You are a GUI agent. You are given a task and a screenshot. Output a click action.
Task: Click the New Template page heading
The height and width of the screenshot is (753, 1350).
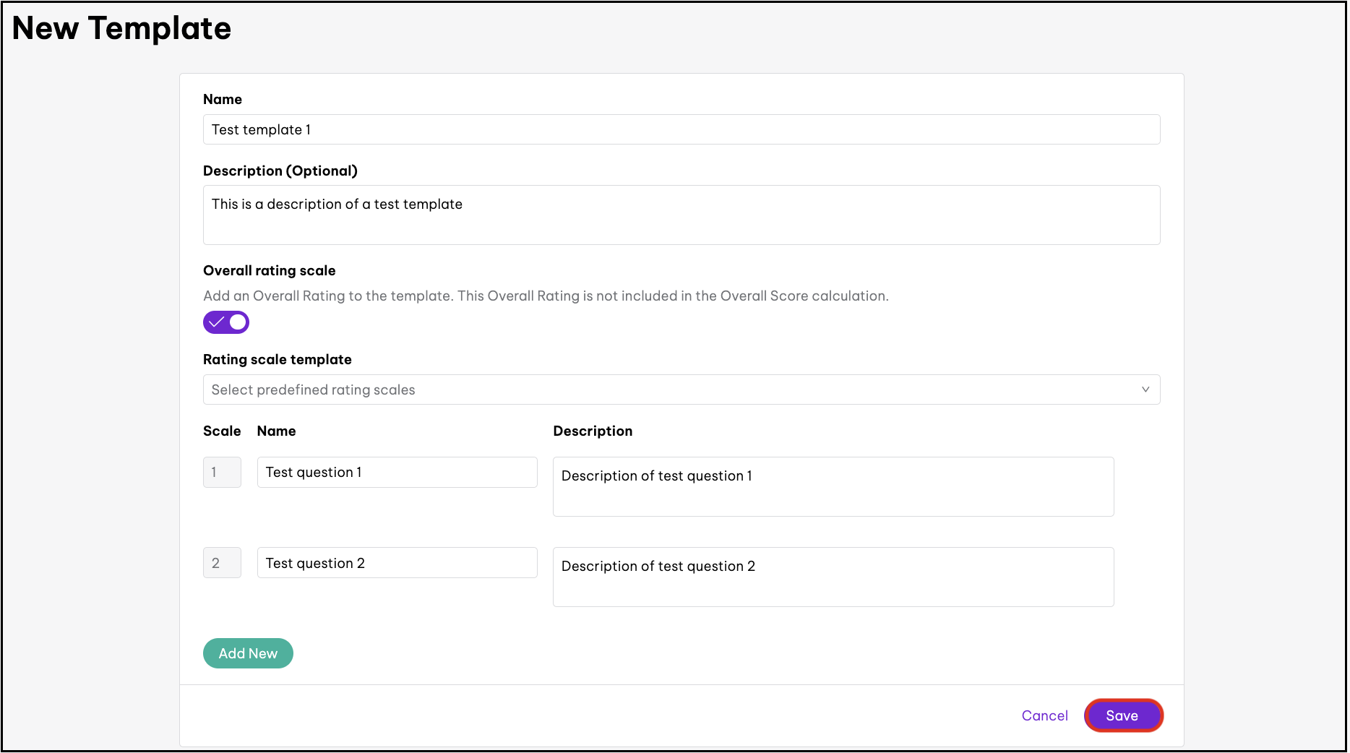tap(121, 28)
